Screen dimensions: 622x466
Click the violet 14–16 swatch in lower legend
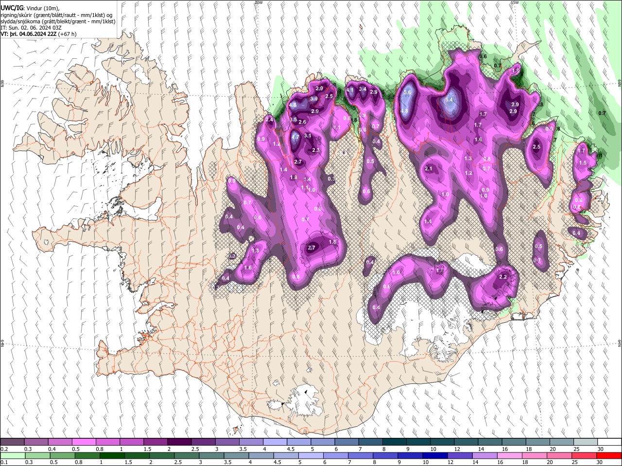pos(484,455)
